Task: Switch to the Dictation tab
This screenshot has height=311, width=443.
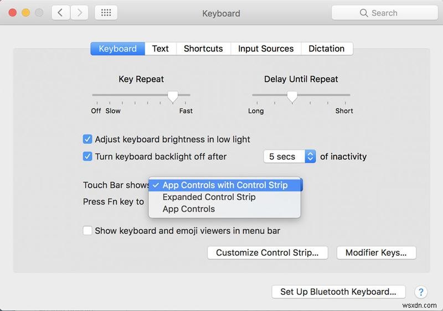Action: (x=327, y=49)
